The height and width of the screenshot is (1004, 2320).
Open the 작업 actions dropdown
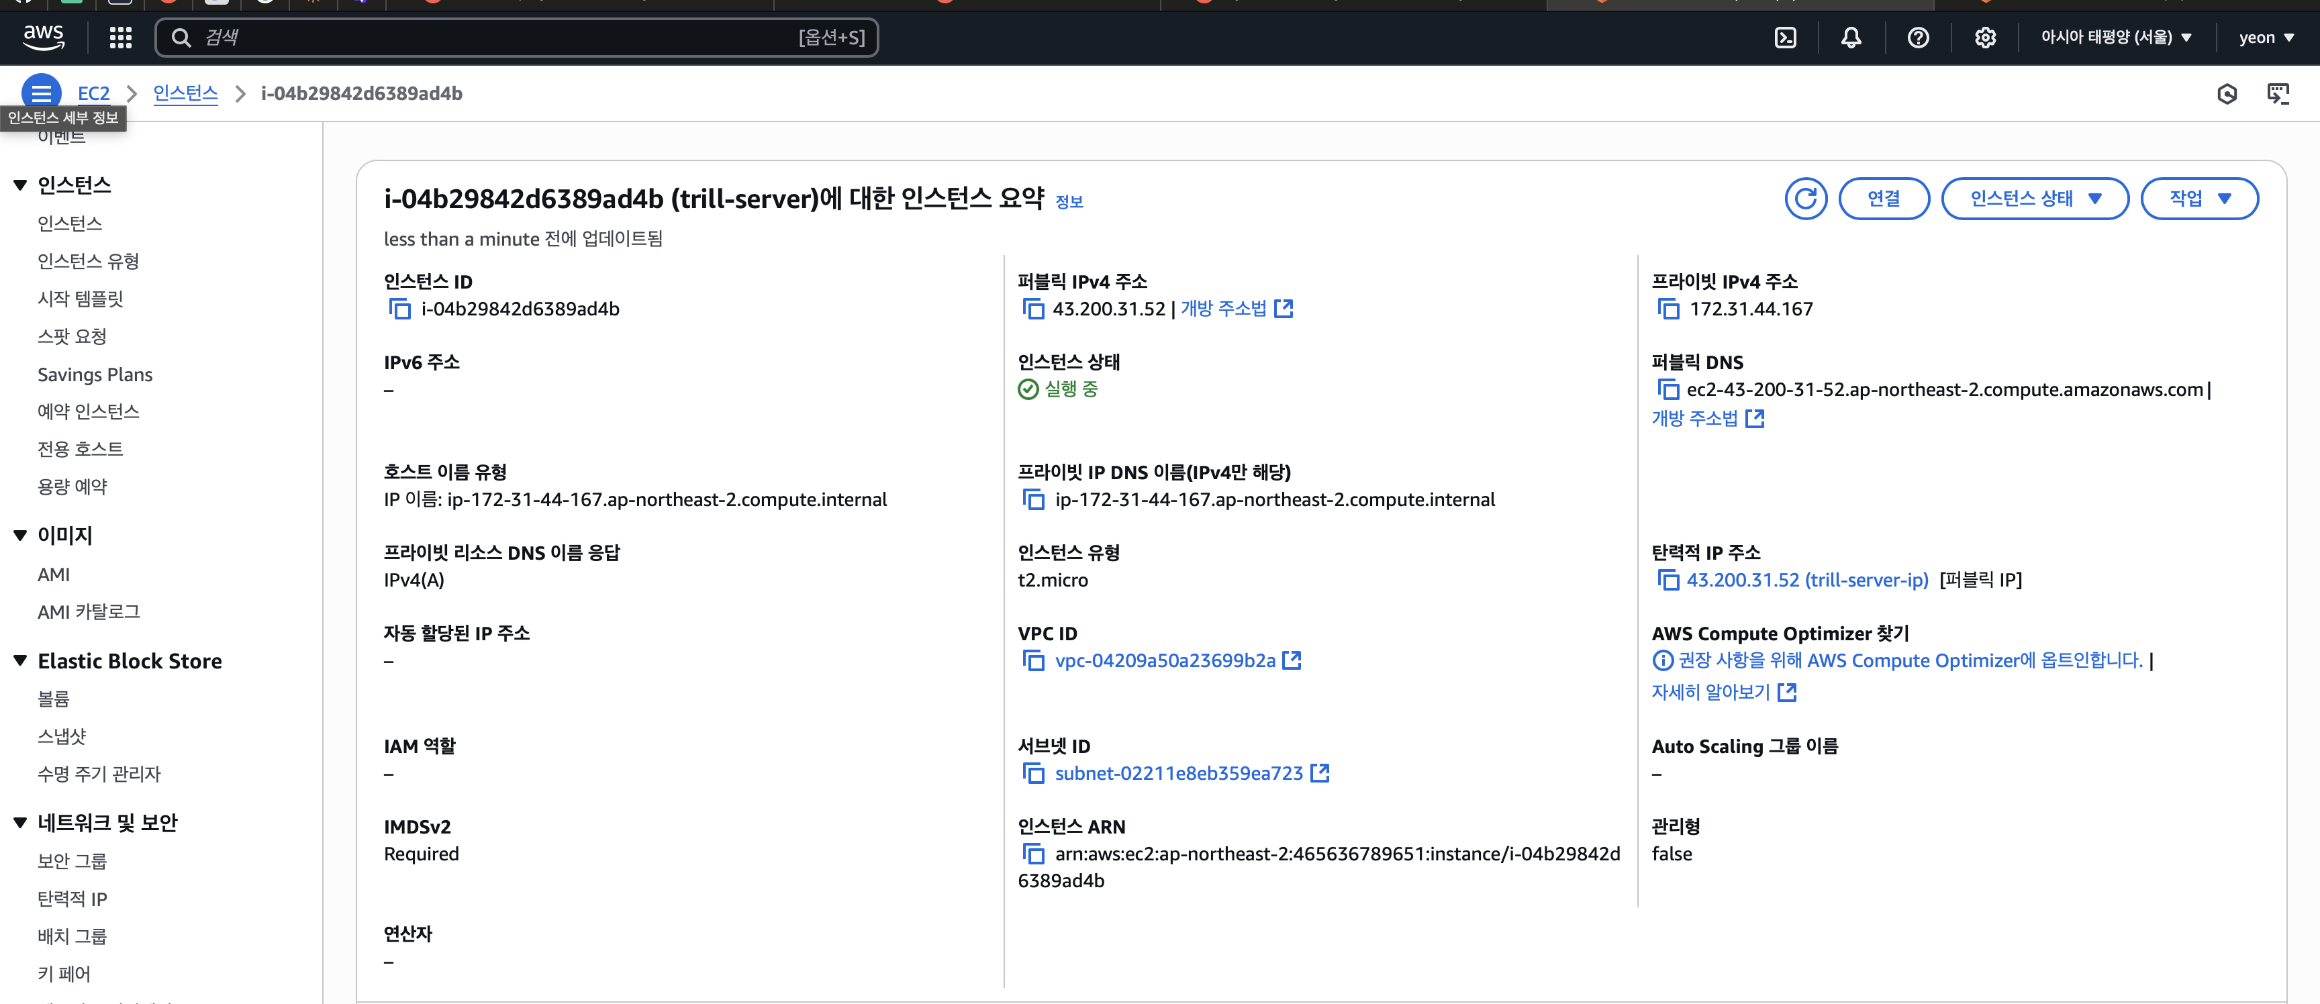coord(2198,198)
